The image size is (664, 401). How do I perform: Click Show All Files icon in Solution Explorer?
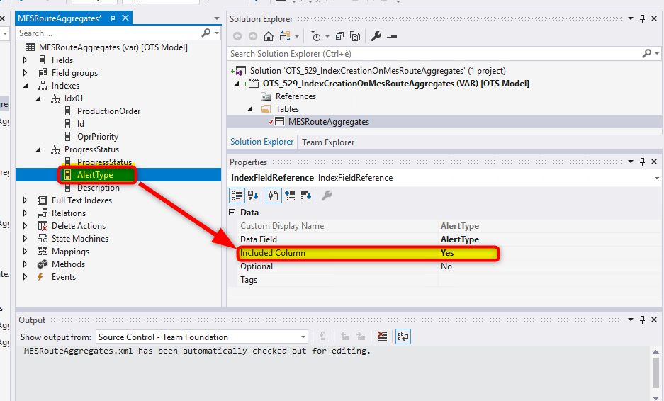click(356, 36)
